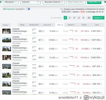Click the 8.3% price drop badge
Image resolution: width=106 pixels, height=100 pixels.
click(x=83, y=12)
